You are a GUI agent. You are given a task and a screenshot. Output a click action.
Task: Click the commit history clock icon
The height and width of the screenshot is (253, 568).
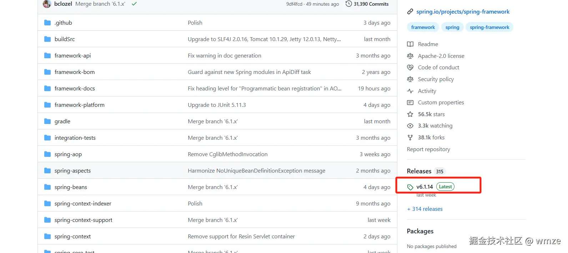pyautogui.click(x=348, y=4)
